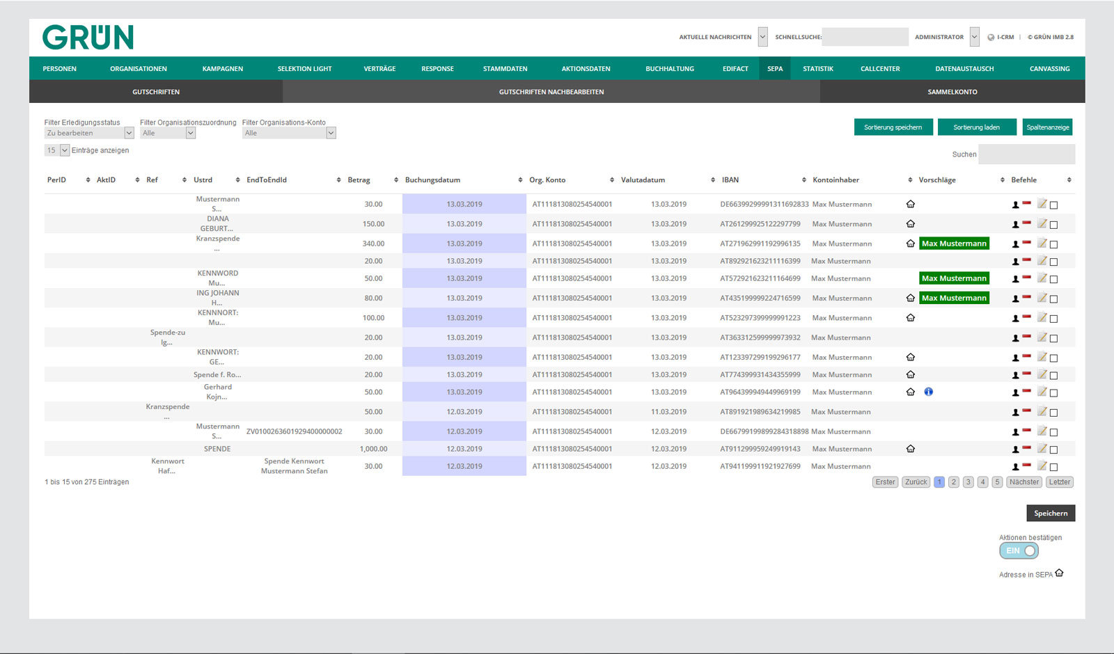The image size is (1114, 654).
Task: Tick the checkbox in the 1,000.00 SPENDE row
Action: (1053, 450)
